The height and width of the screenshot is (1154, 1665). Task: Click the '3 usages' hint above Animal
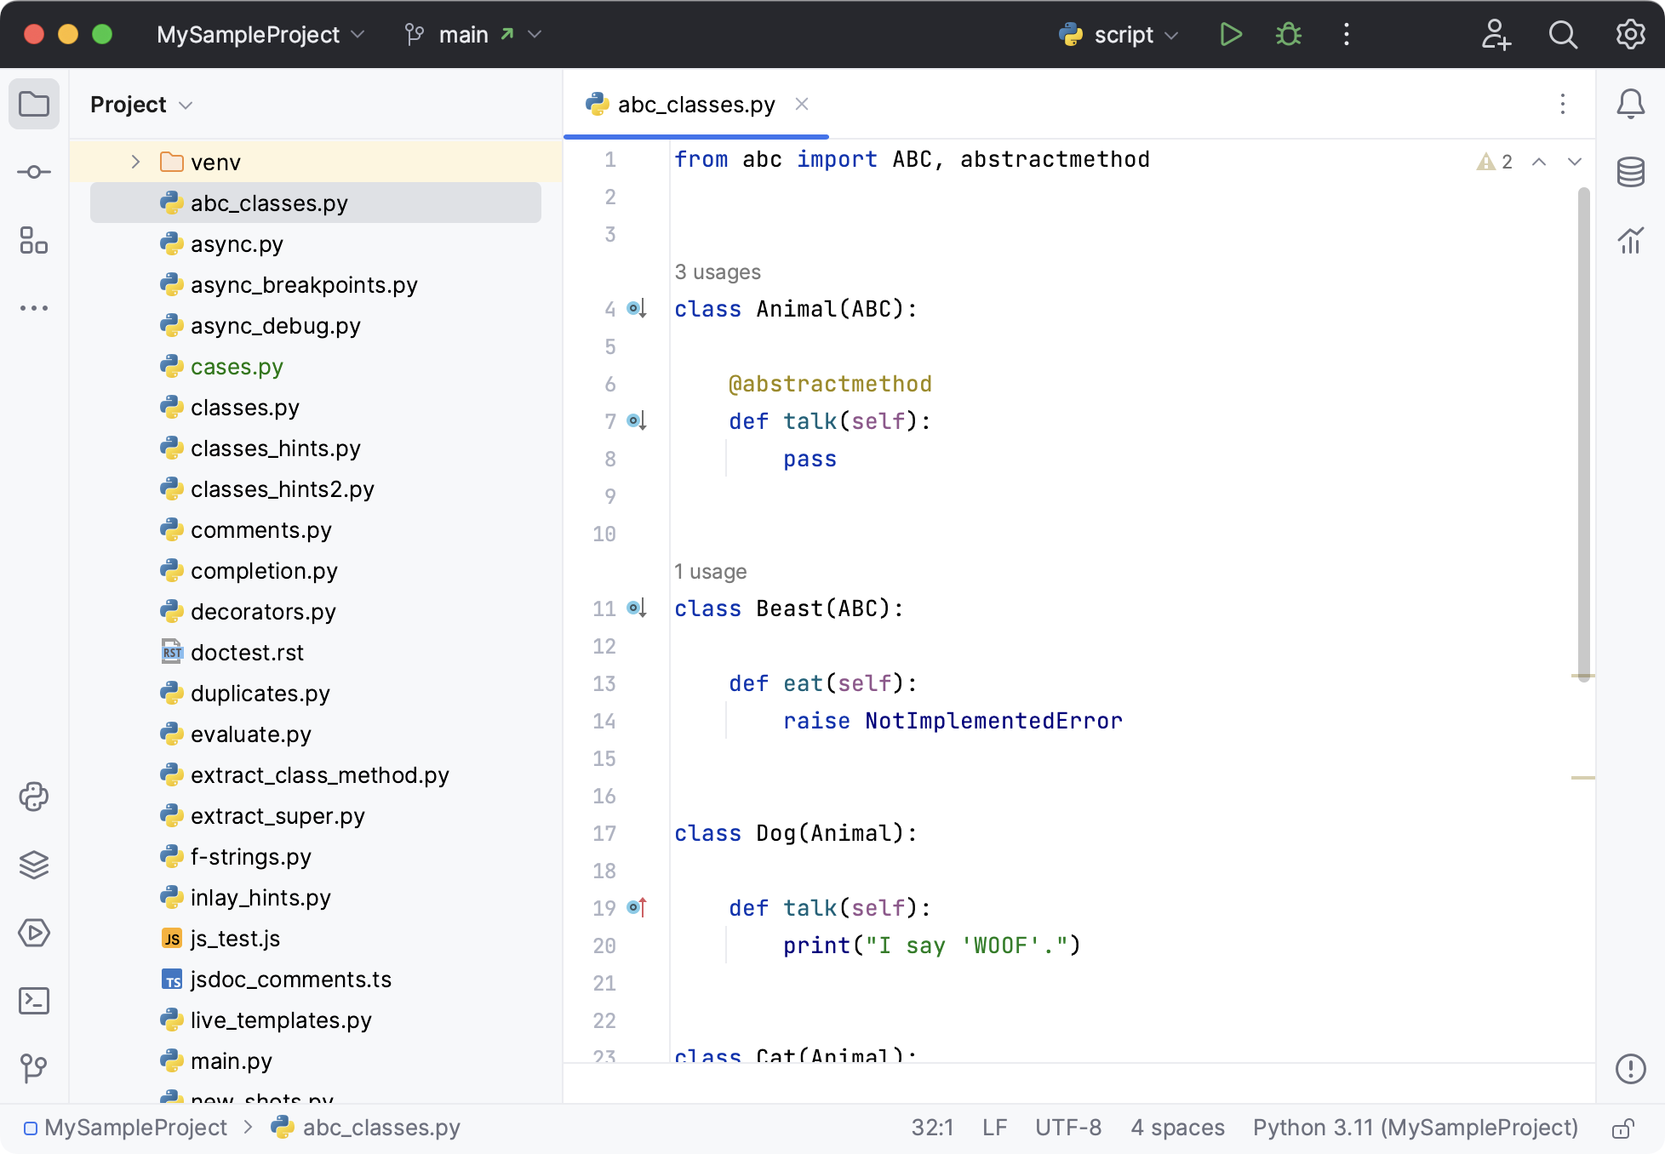pyautogui.click(x=717, y=272)
